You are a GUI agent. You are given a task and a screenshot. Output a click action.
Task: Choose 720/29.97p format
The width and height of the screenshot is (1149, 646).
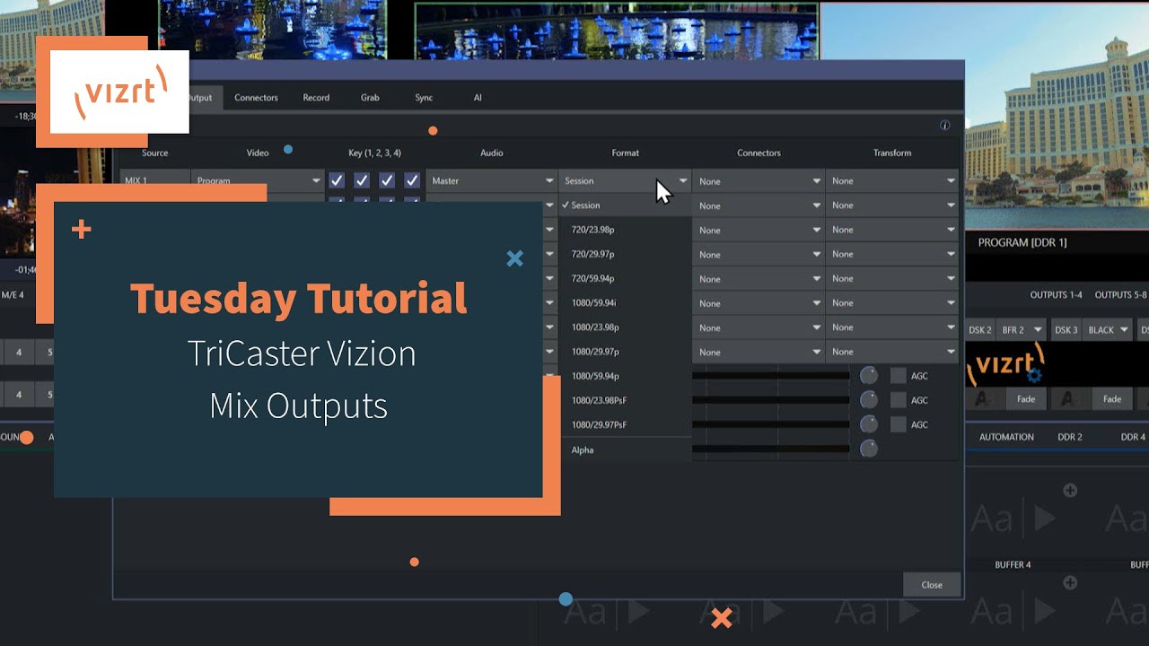coord(625,254)
